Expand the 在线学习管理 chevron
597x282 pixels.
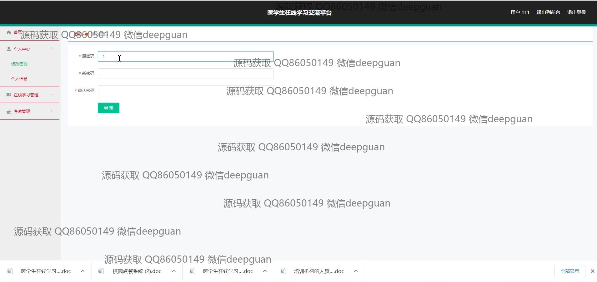(x=52, y=95)
